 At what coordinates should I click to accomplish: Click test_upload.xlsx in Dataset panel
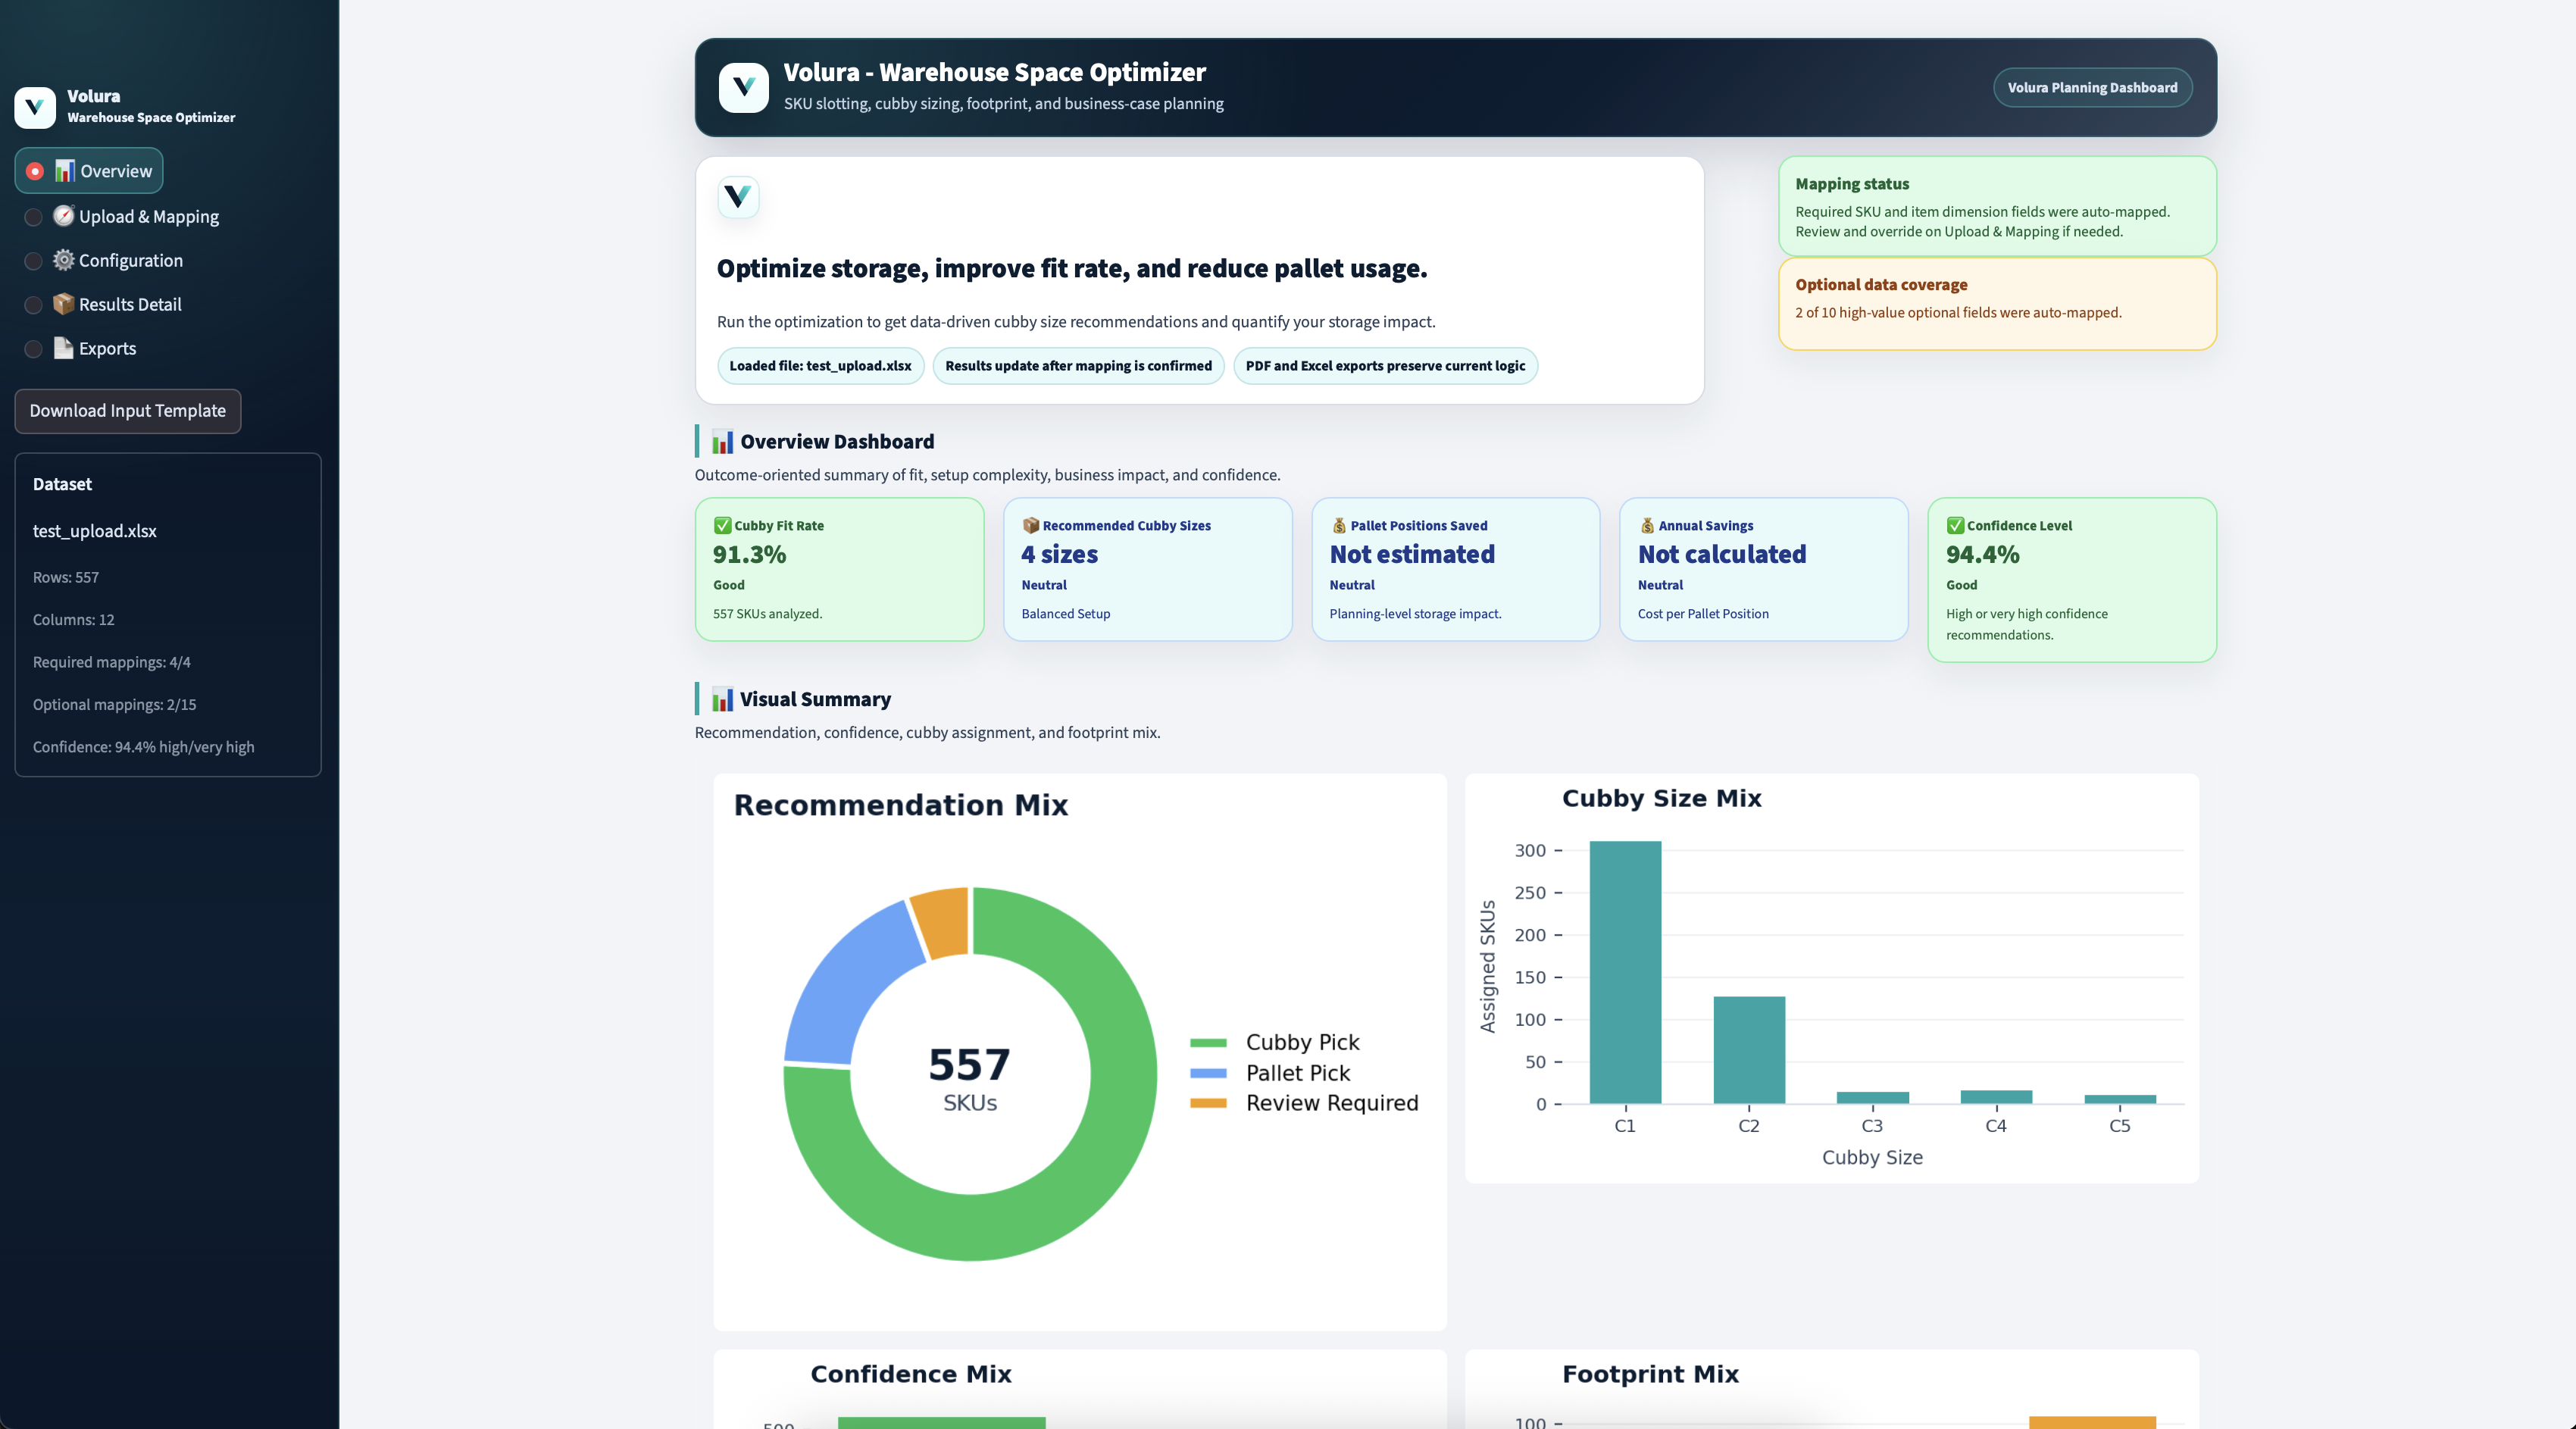point(95,531)
